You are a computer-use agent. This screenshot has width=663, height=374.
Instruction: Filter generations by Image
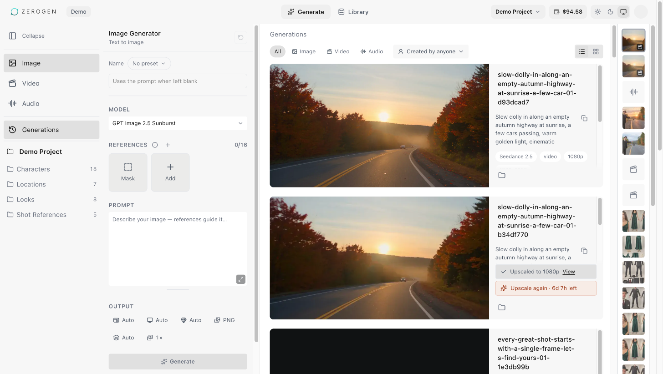point(304,51)
